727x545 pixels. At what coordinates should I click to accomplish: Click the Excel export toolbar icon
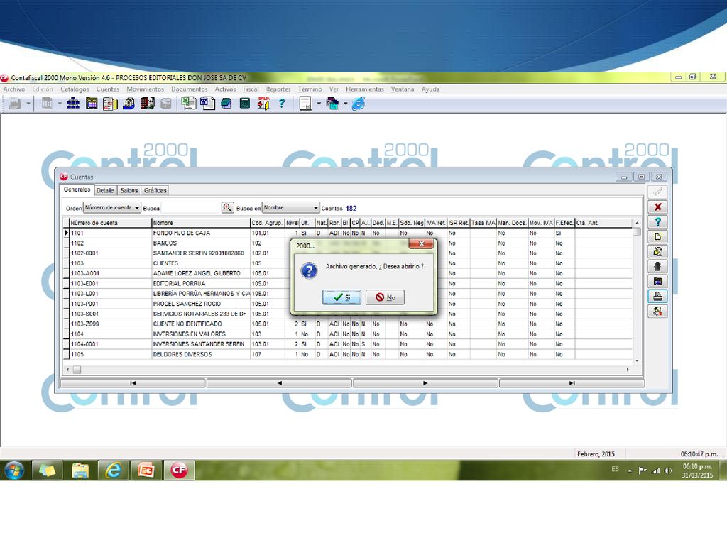188,104
